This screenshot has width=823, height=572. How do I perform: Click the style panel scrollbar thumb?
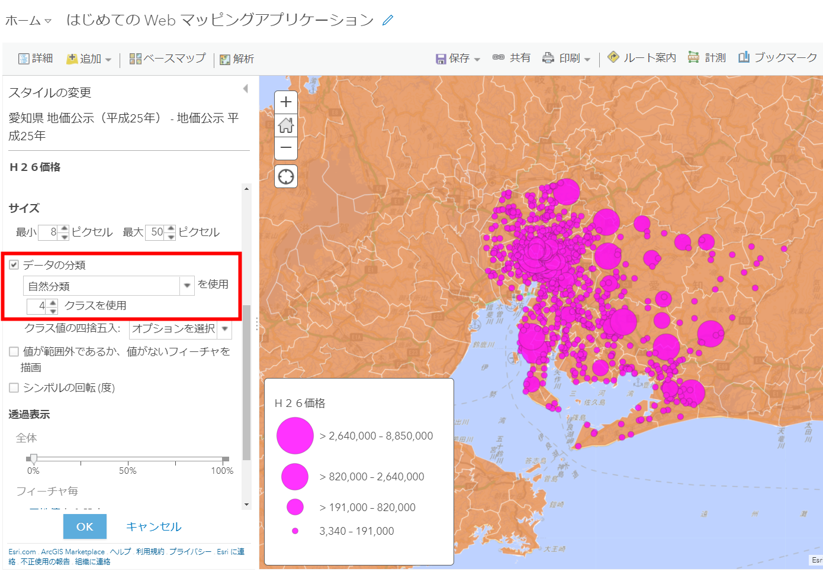tap(246, 383)
